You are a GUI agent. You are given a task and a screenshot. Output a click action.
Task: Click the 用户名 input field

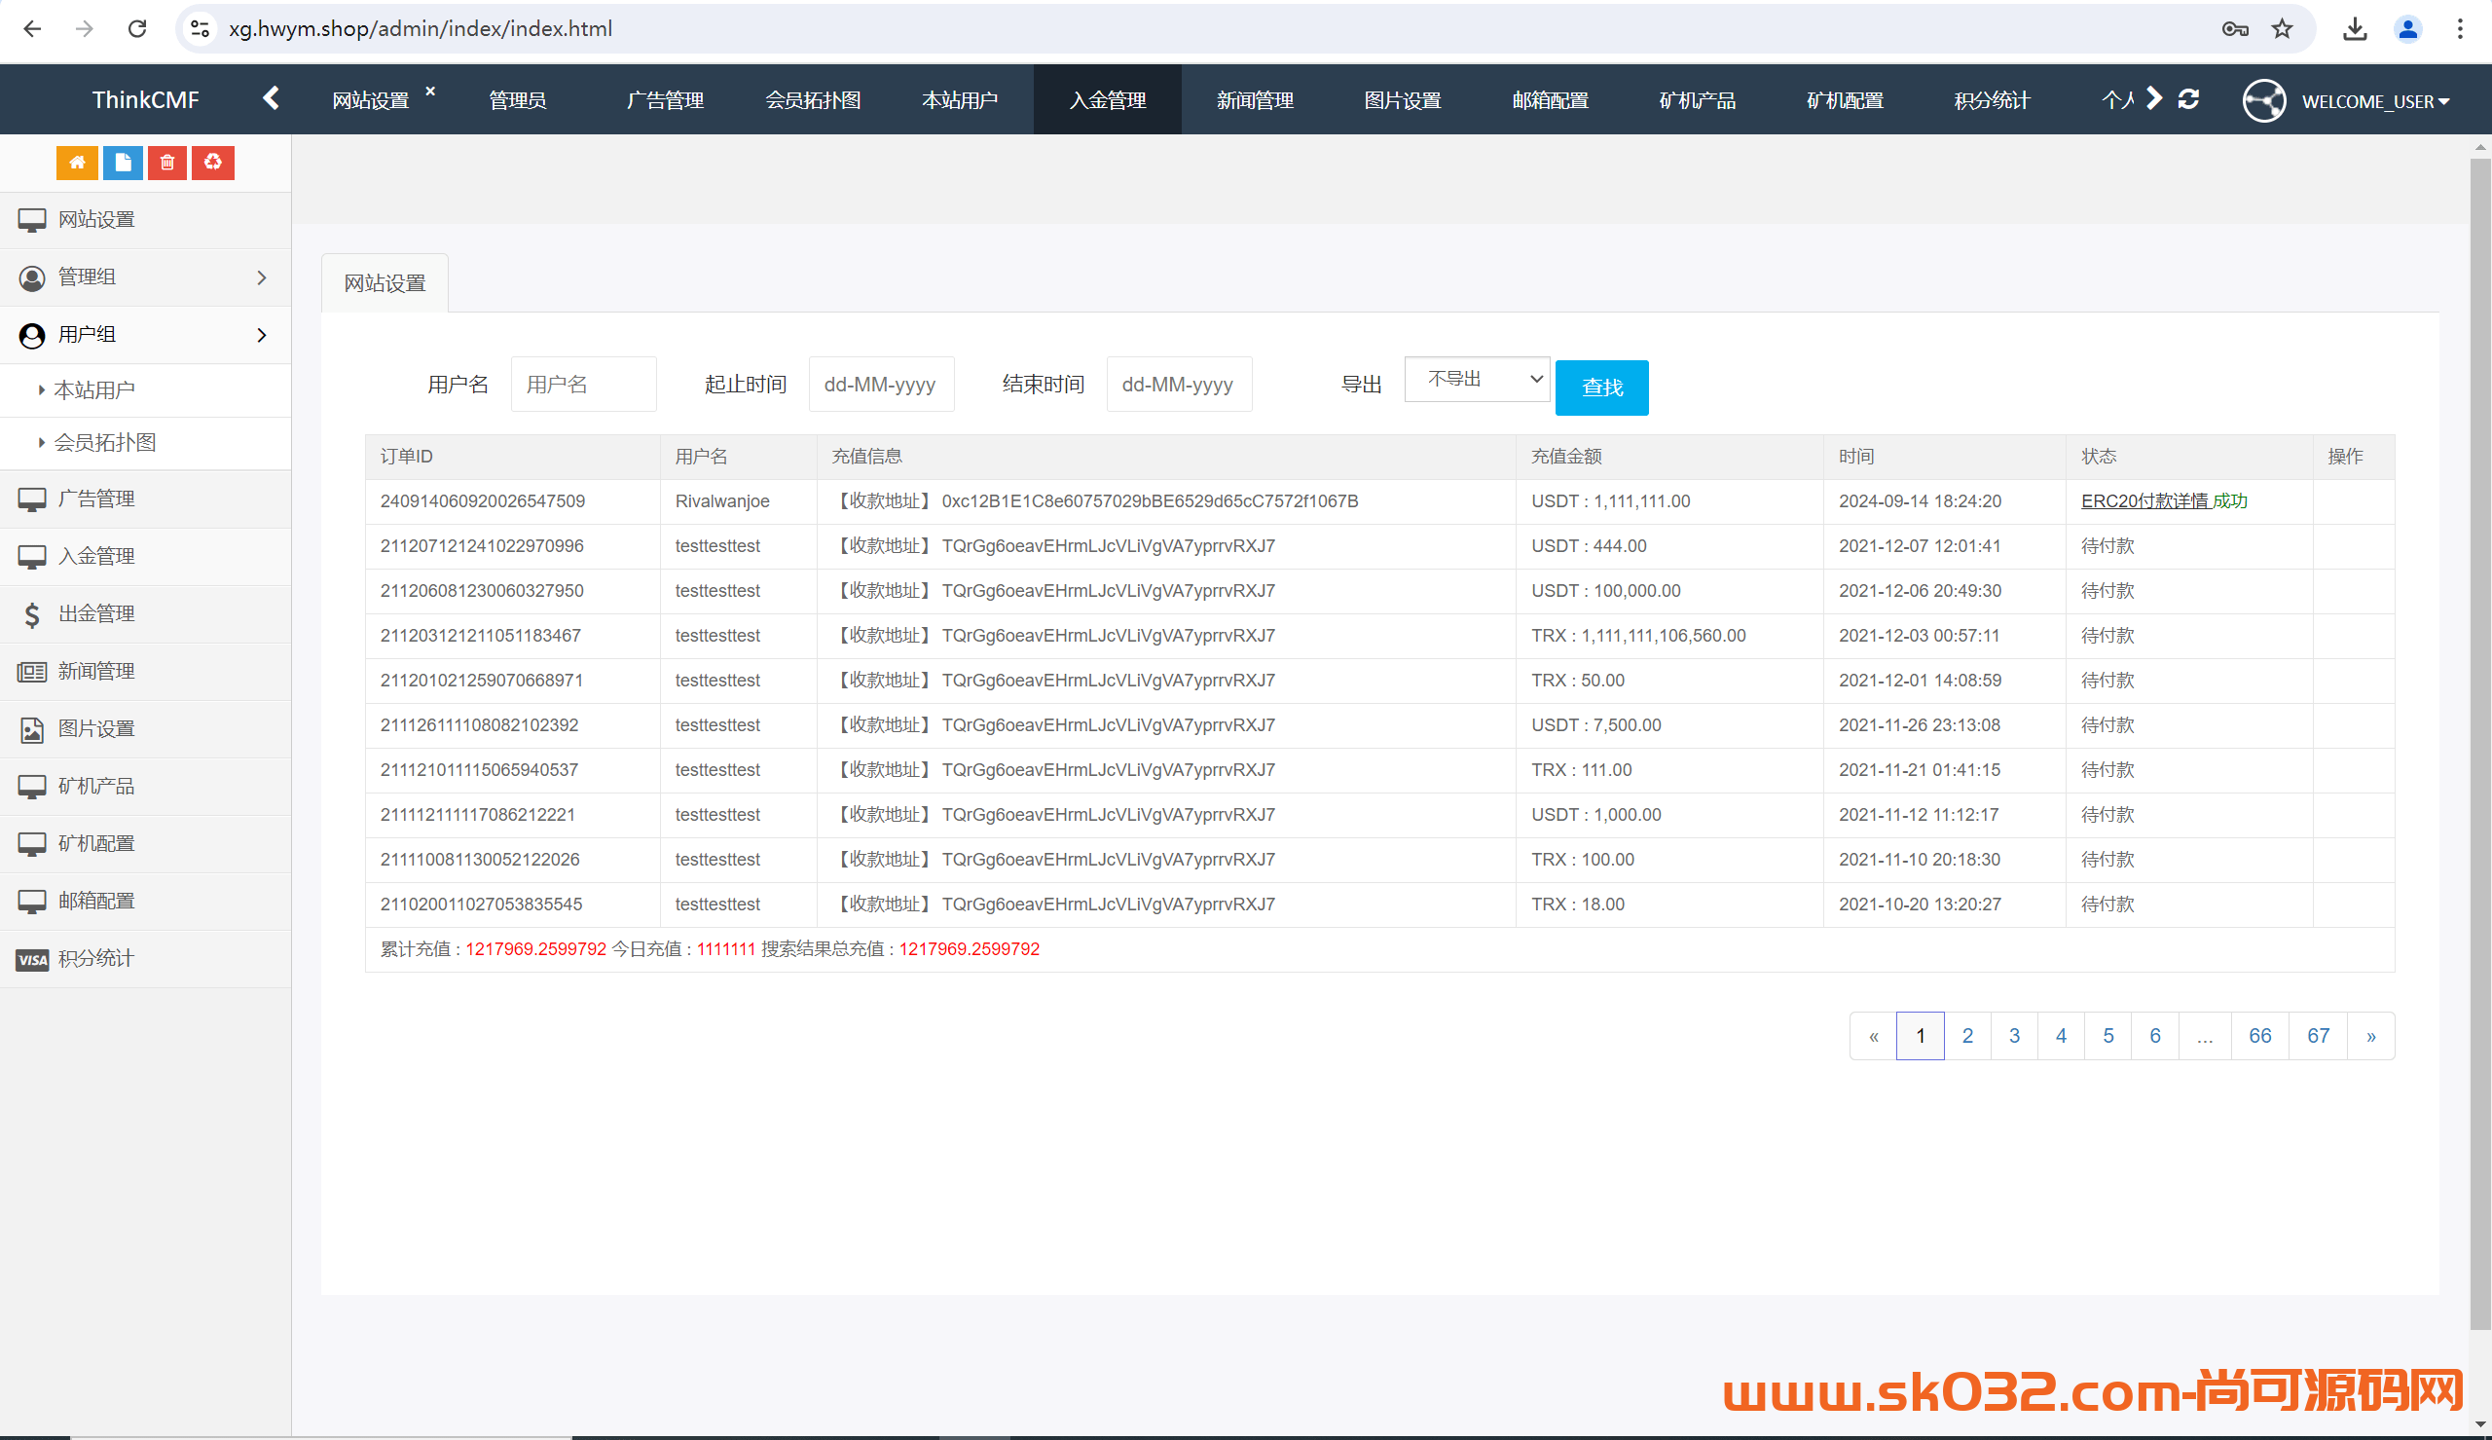pyautogui.click(x=583, y=384)
